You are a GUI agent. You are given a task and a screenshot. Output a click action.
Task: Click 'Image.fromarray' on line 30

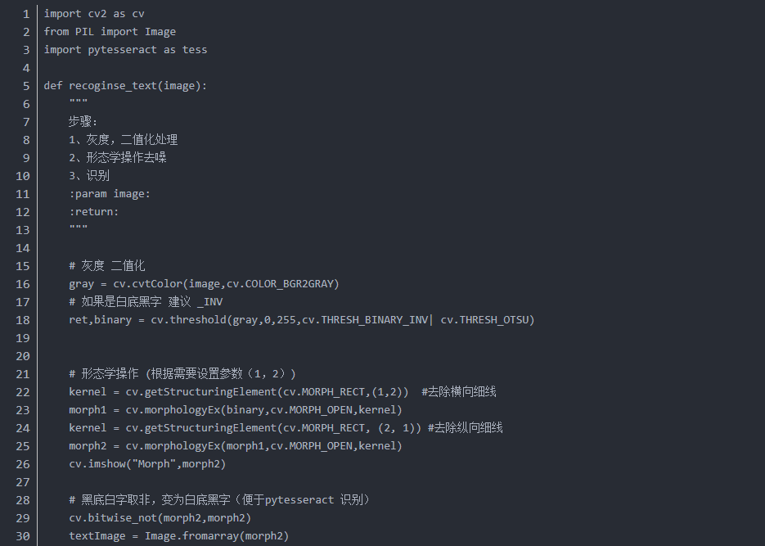click(191, 536)
